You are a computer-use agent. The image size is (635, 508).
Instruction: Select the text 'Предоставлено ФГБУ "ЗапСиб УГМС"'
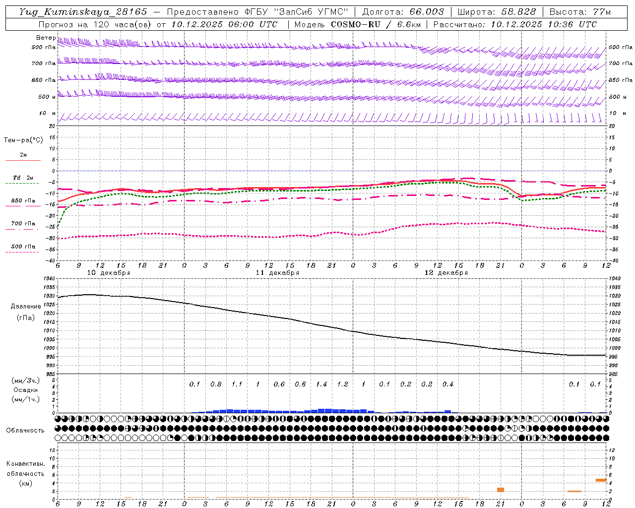coord(258,12)
